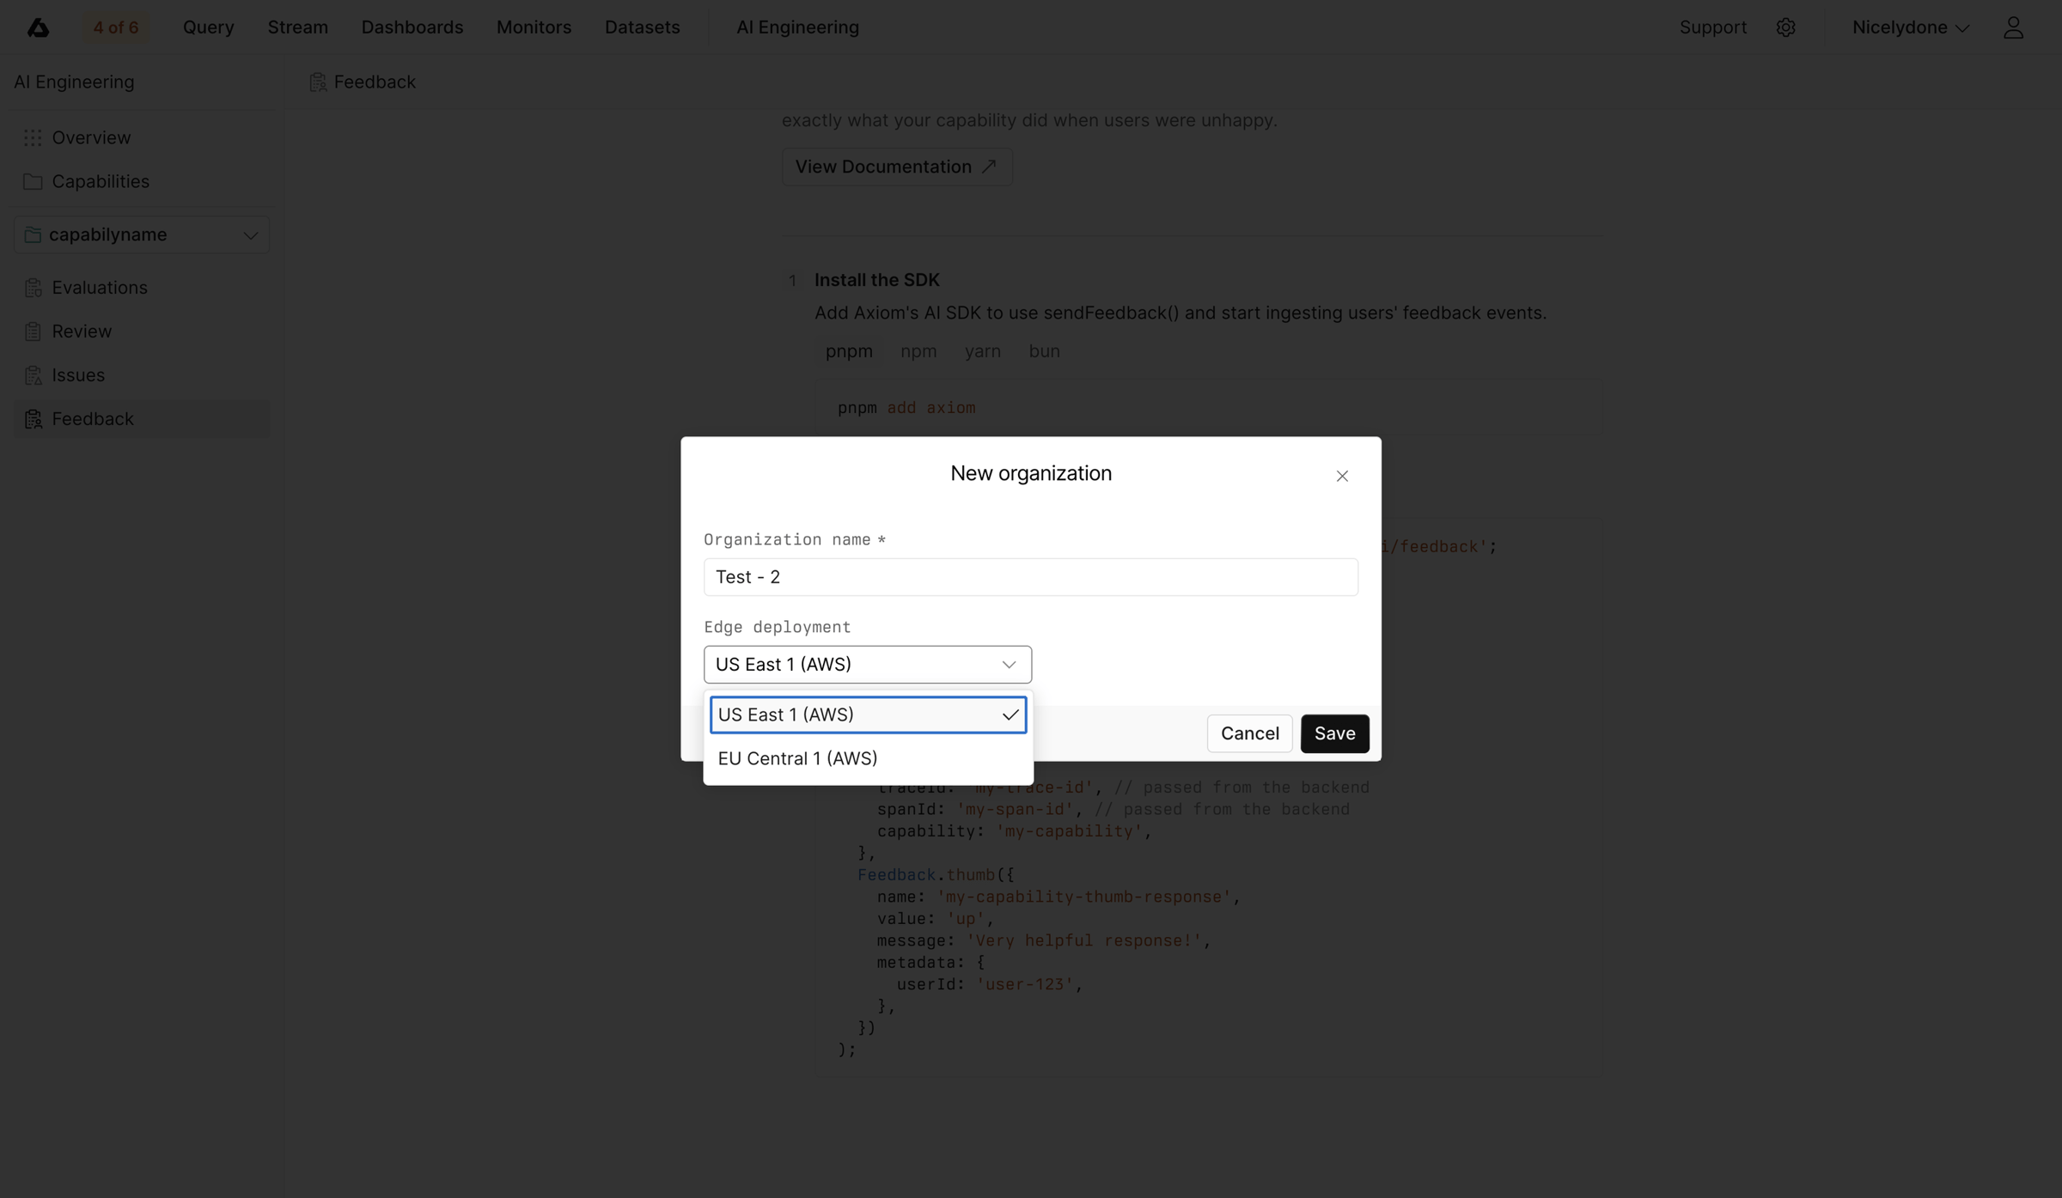Click the Save button
Screen dimensions: 2062x1198
1334,733
